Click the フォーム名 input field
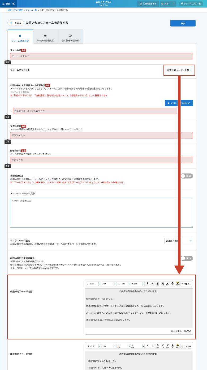This screenshot has width=207, height=370. point(101,56)
